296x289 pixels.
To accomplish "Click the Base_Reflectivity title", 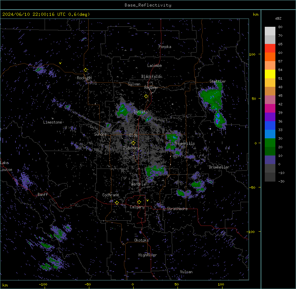I will [x=148, y=5].
